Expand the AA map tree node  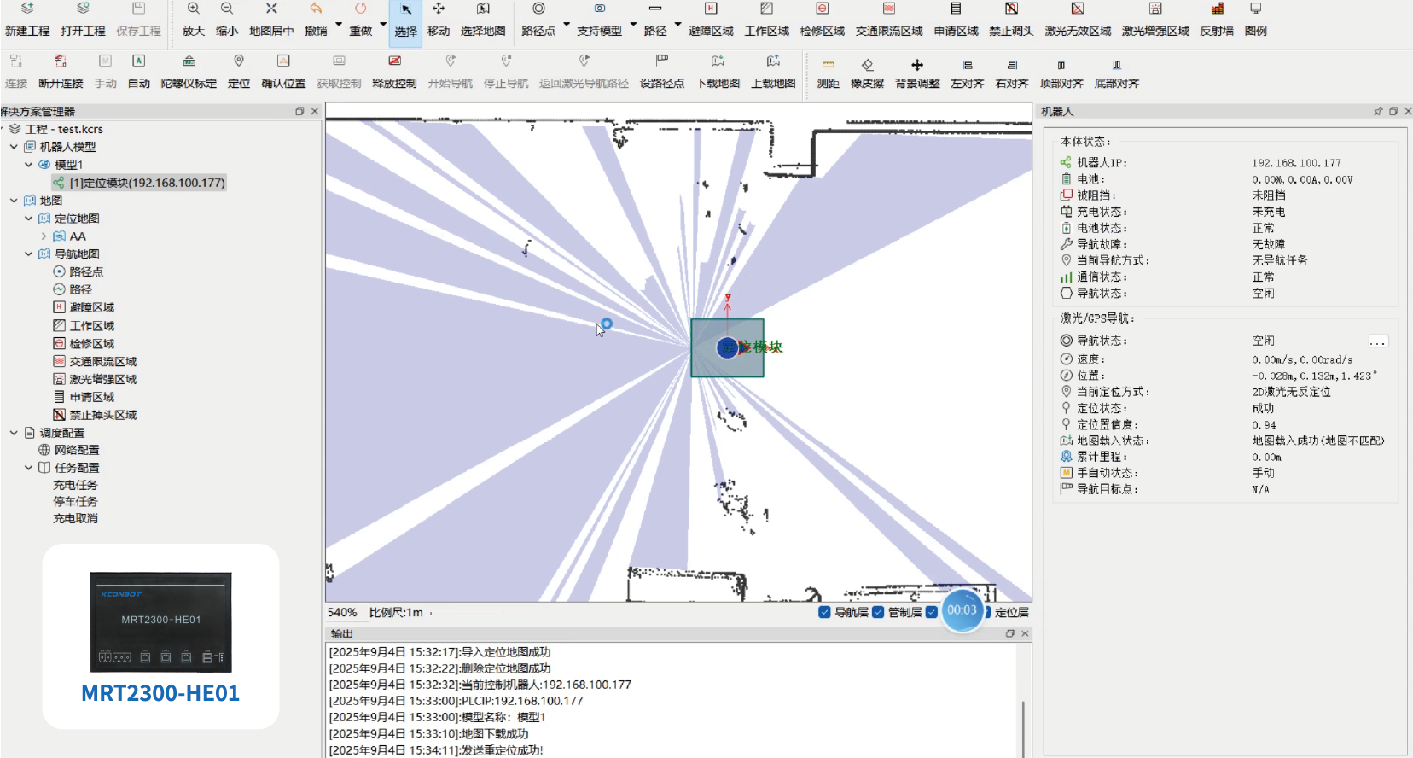click(x=44, y=236)
